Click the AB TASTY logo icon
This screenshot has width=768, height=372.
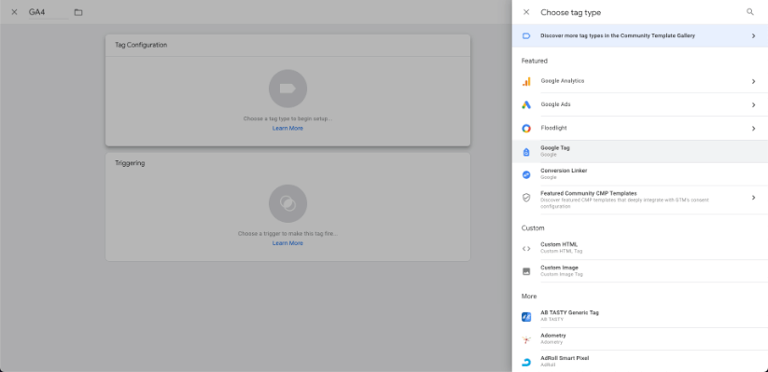(526, 317)
